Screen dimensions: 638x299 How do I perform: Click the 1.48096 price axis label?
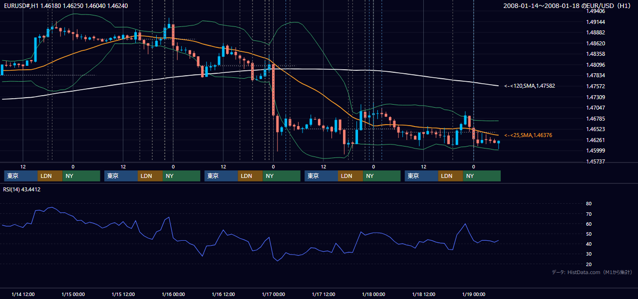tap(595, 65)
